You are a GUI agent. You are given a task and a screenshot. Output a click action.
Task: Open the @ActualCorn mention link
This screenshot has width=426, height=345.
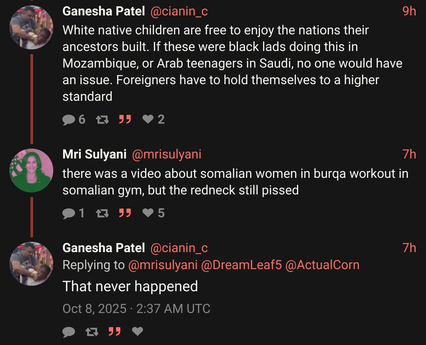pos(322,265)
